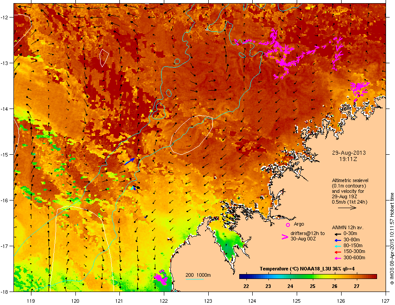
Task: Click the color bar label 23
Action: click(268, 286)
